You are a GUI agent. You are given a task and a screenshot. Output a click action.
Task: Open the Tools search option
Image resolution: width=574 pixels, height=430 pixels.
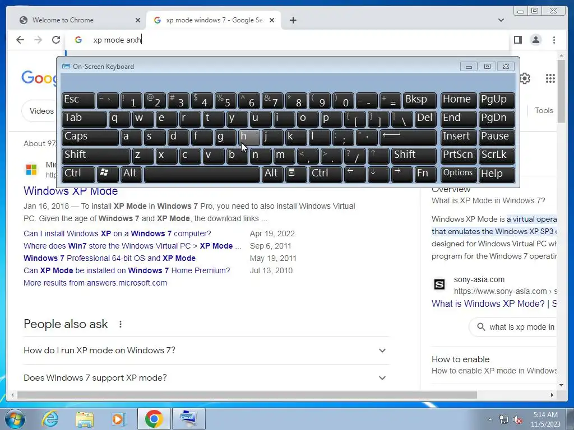544,110
